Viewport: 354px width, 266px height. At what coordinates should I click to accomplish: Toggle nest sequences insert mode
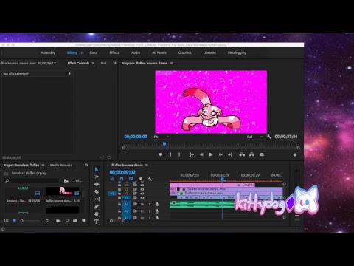112,179
